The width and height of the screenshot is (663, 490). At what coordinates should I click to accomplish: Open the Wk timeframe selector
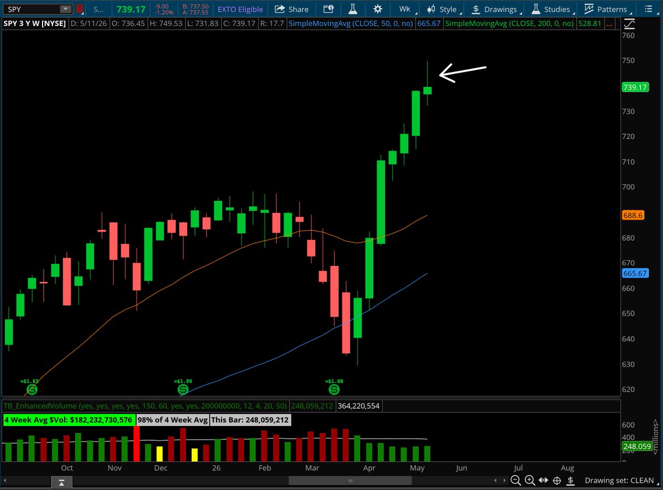pyautogui.click(x=406, y=9)
